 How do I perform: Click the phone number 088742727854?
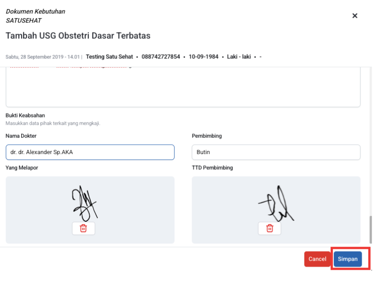(x=161, y=57)
